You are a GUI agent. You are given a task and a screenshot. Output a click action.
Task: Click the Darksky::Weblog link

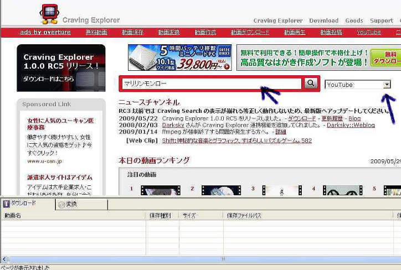click(x=351, y=125)
